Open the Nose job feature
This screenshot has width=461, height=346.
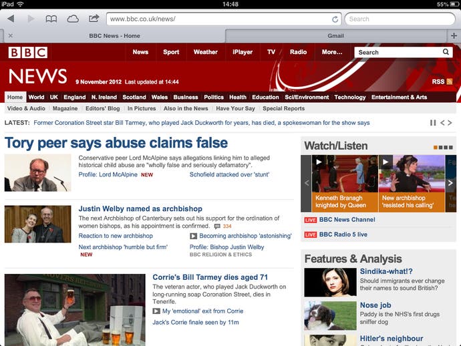pyautogui.click(x=375, y=305)
